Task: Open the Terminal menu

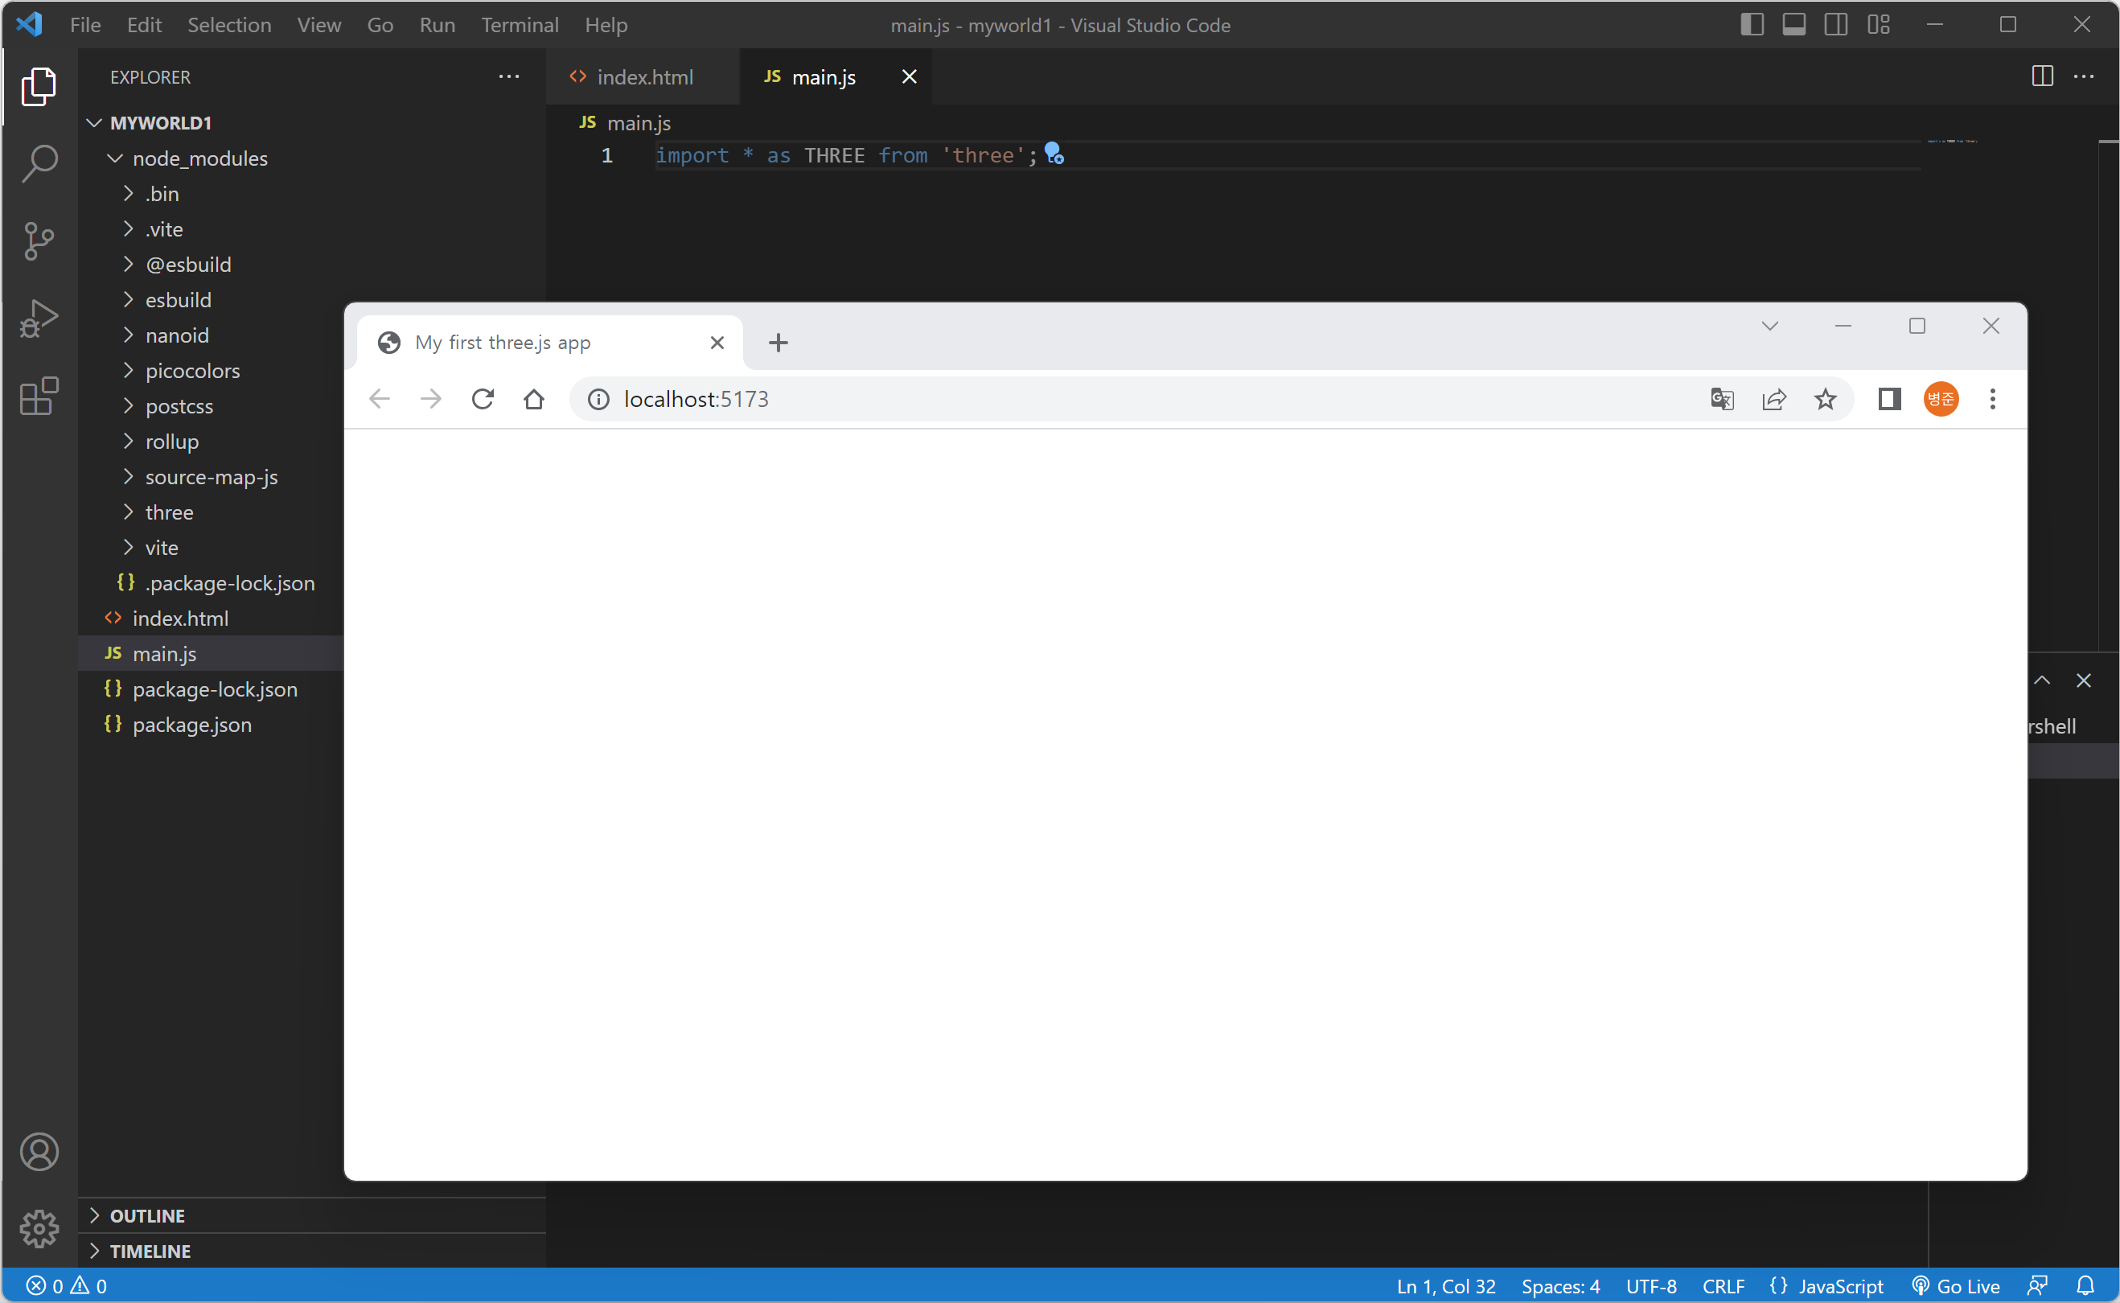Action: pos(520,25)
